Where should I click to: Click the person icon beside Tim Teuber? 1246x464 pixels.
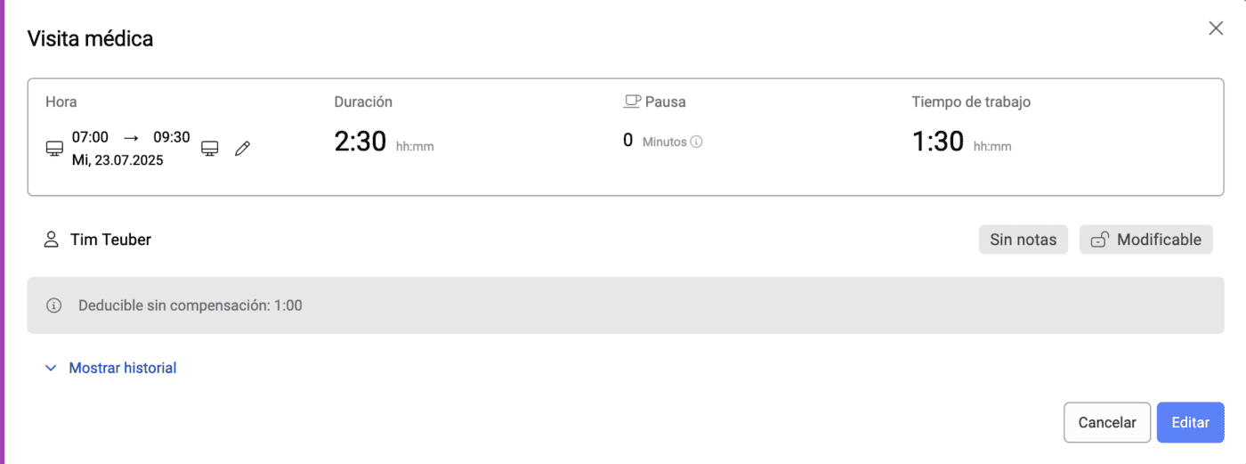click(52, 240)
